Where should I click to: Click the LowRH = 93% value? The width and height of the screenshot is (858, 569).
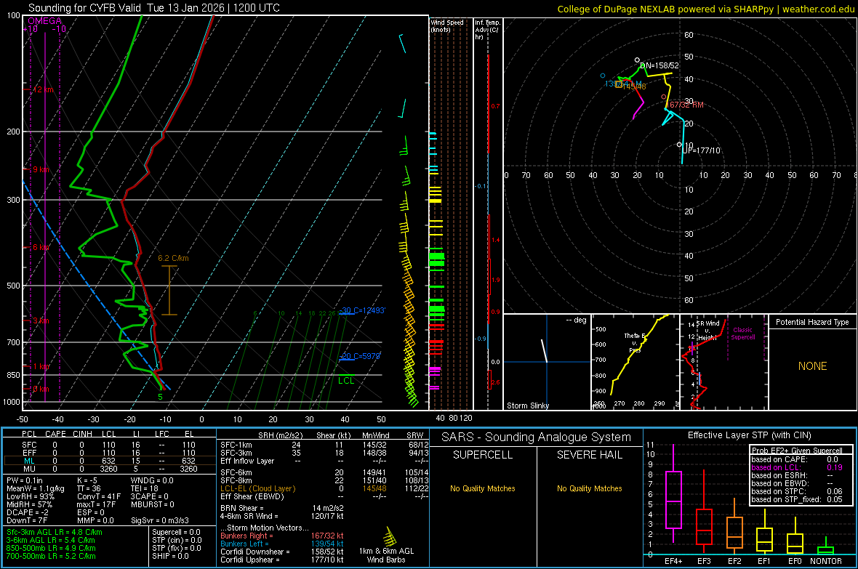tap(31, 496)
